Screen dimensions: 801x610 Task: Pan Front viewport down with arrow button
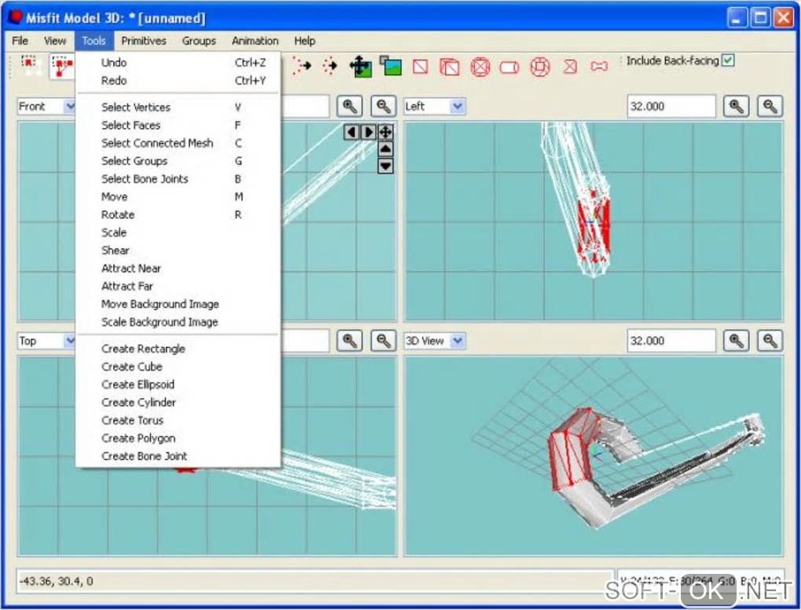(386, 166)
